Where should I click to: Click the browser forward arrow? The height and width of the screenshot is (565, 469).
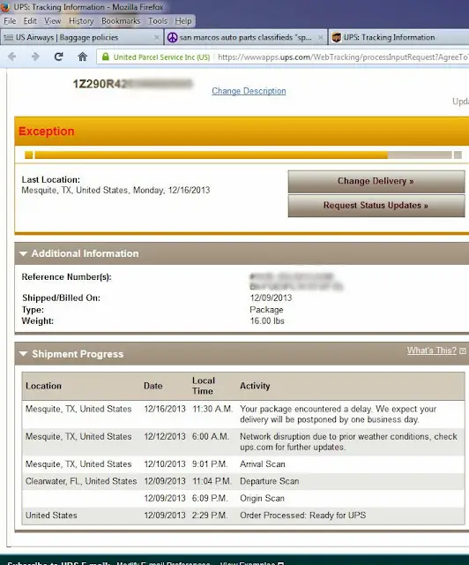point(35,56)
